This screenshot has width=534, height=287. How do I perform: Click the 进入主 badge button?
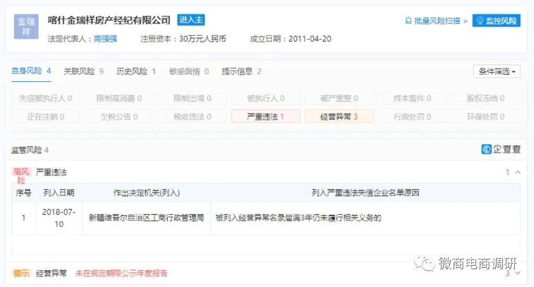click(x=191, y=20)
